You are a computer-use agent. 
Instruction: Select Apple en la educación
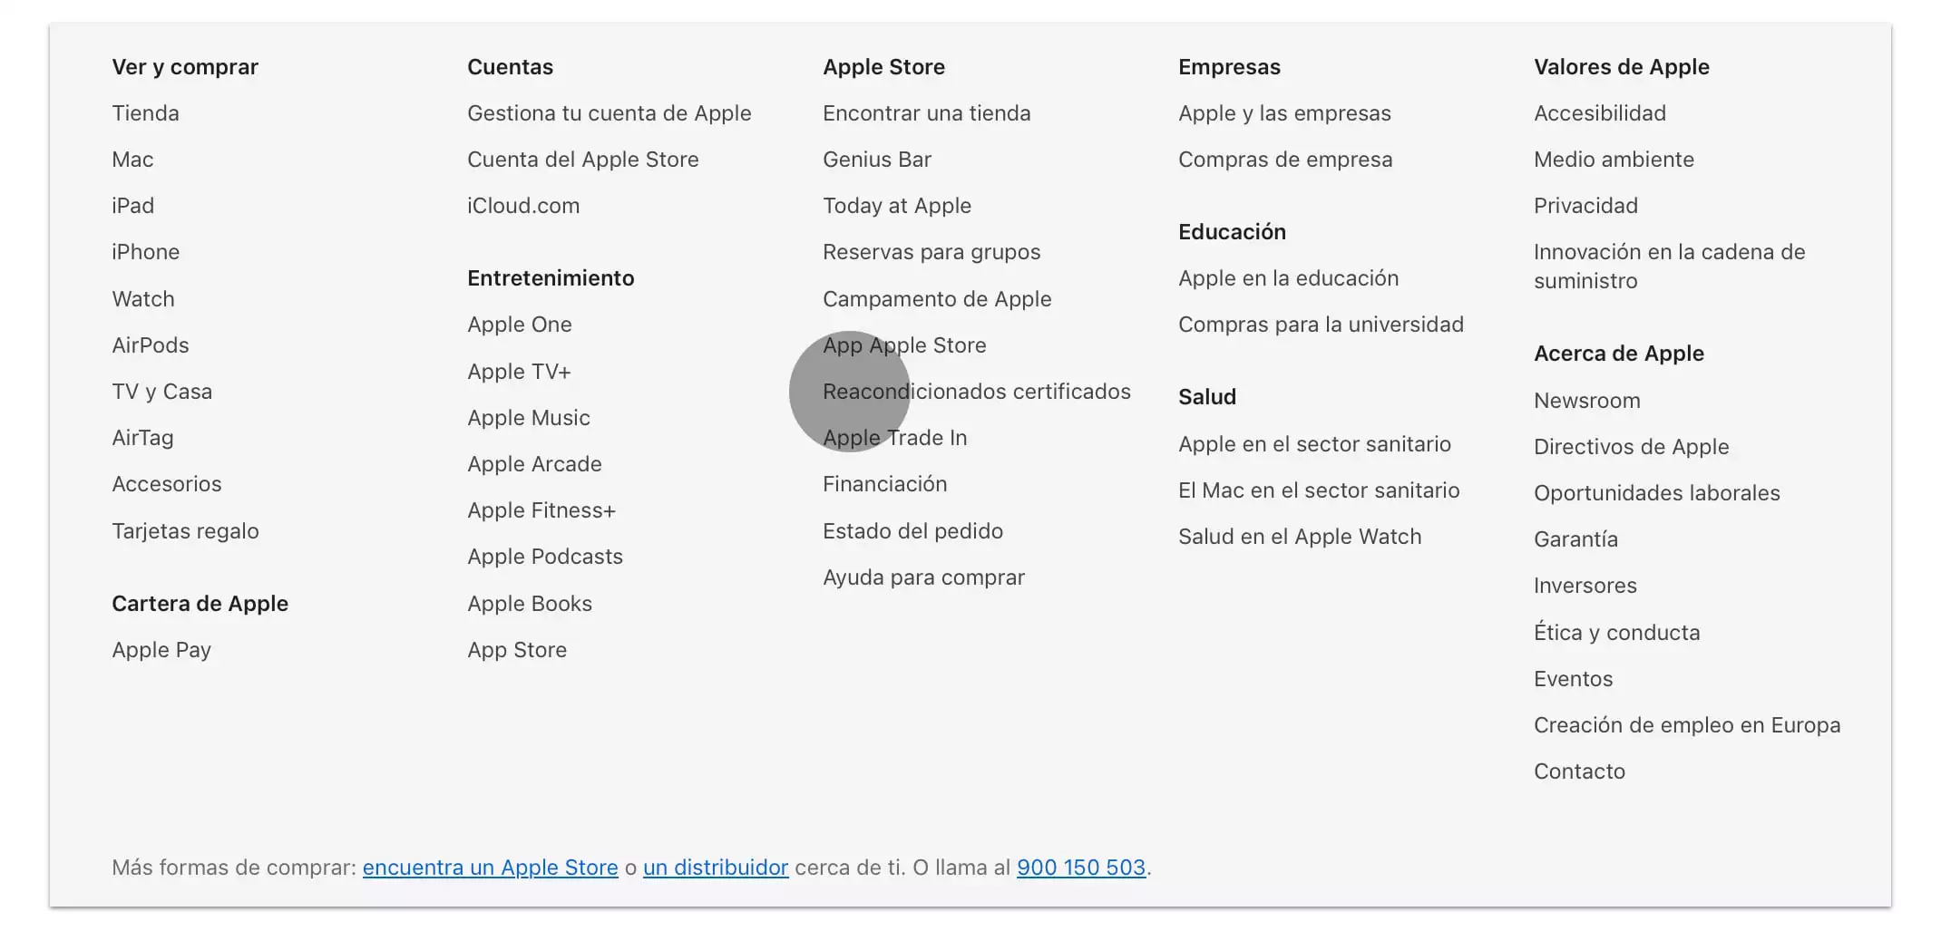pyautogui.click(x=1288, y=278)
